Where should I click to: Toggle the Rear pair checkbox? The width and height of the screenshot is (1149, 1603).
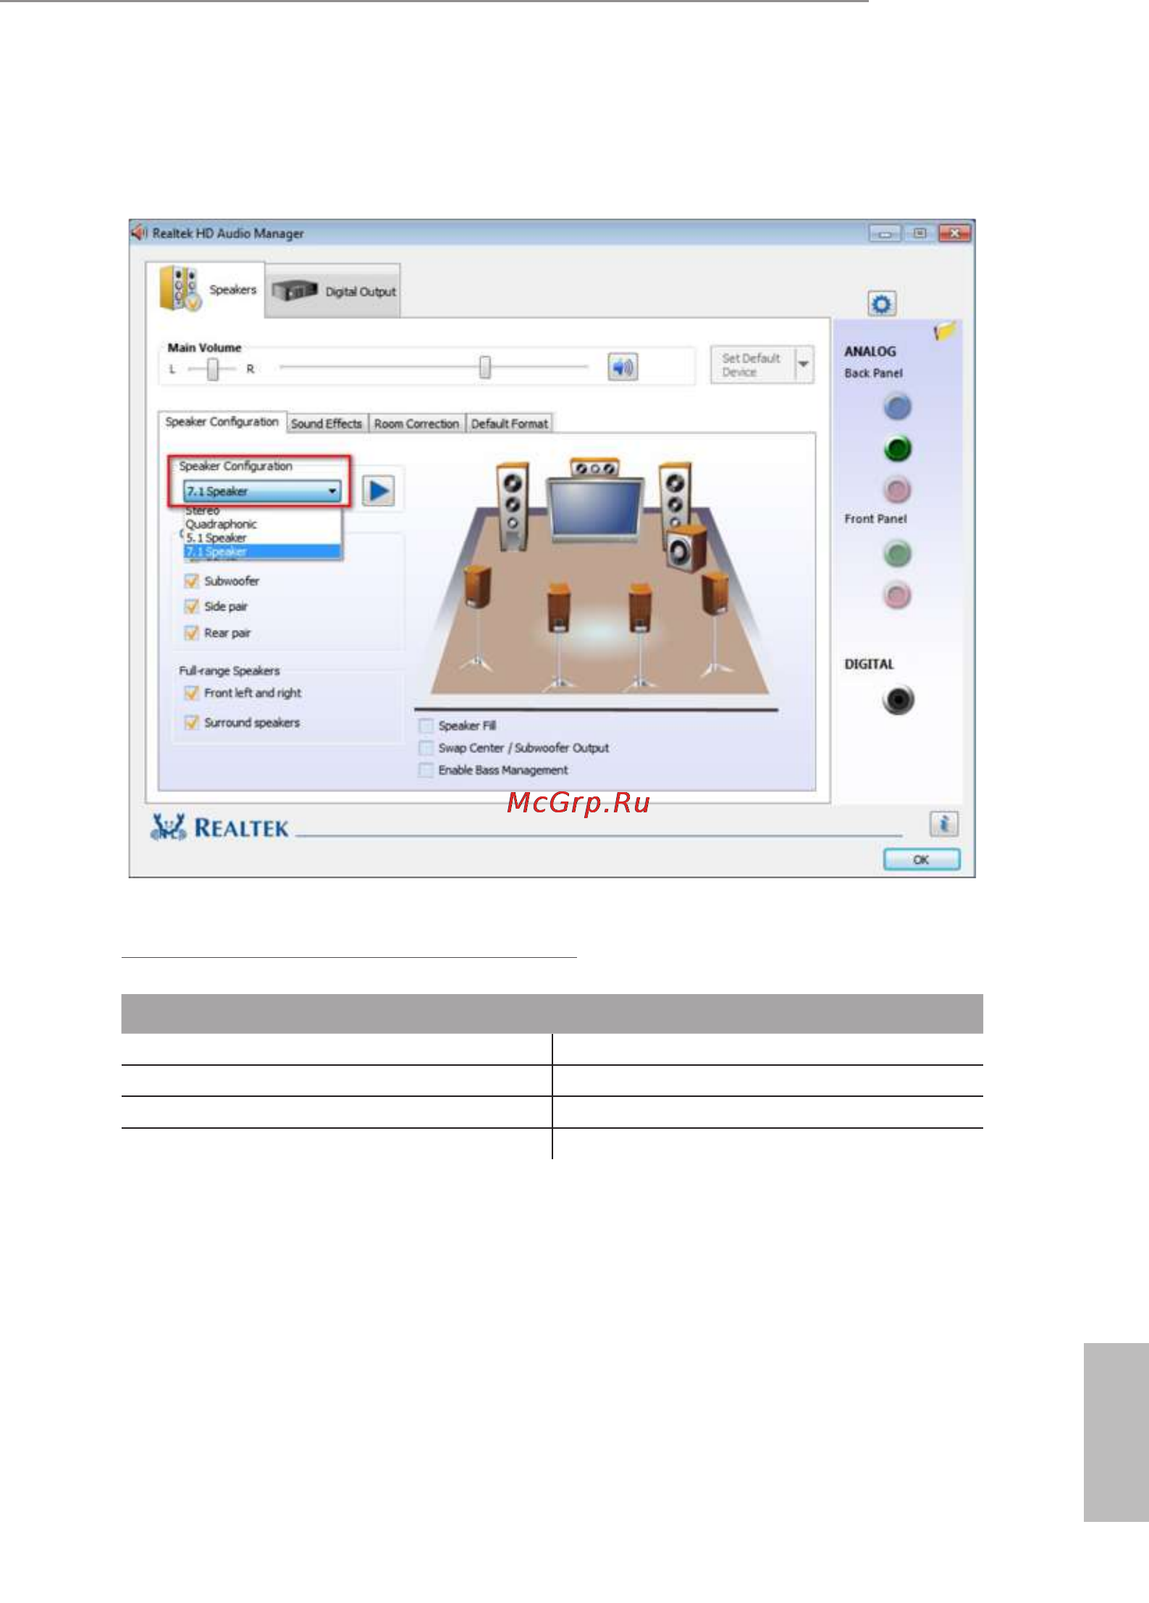[x=192, y=633]
